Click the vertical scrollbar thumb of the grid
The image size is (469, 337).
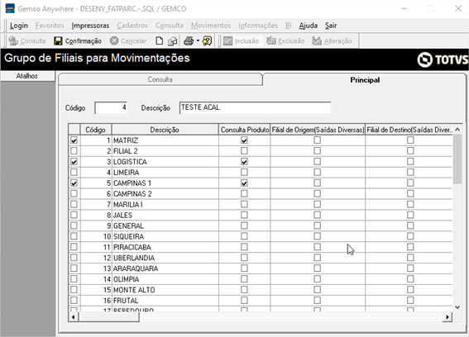pyautogui.click(x=457, y=159)
